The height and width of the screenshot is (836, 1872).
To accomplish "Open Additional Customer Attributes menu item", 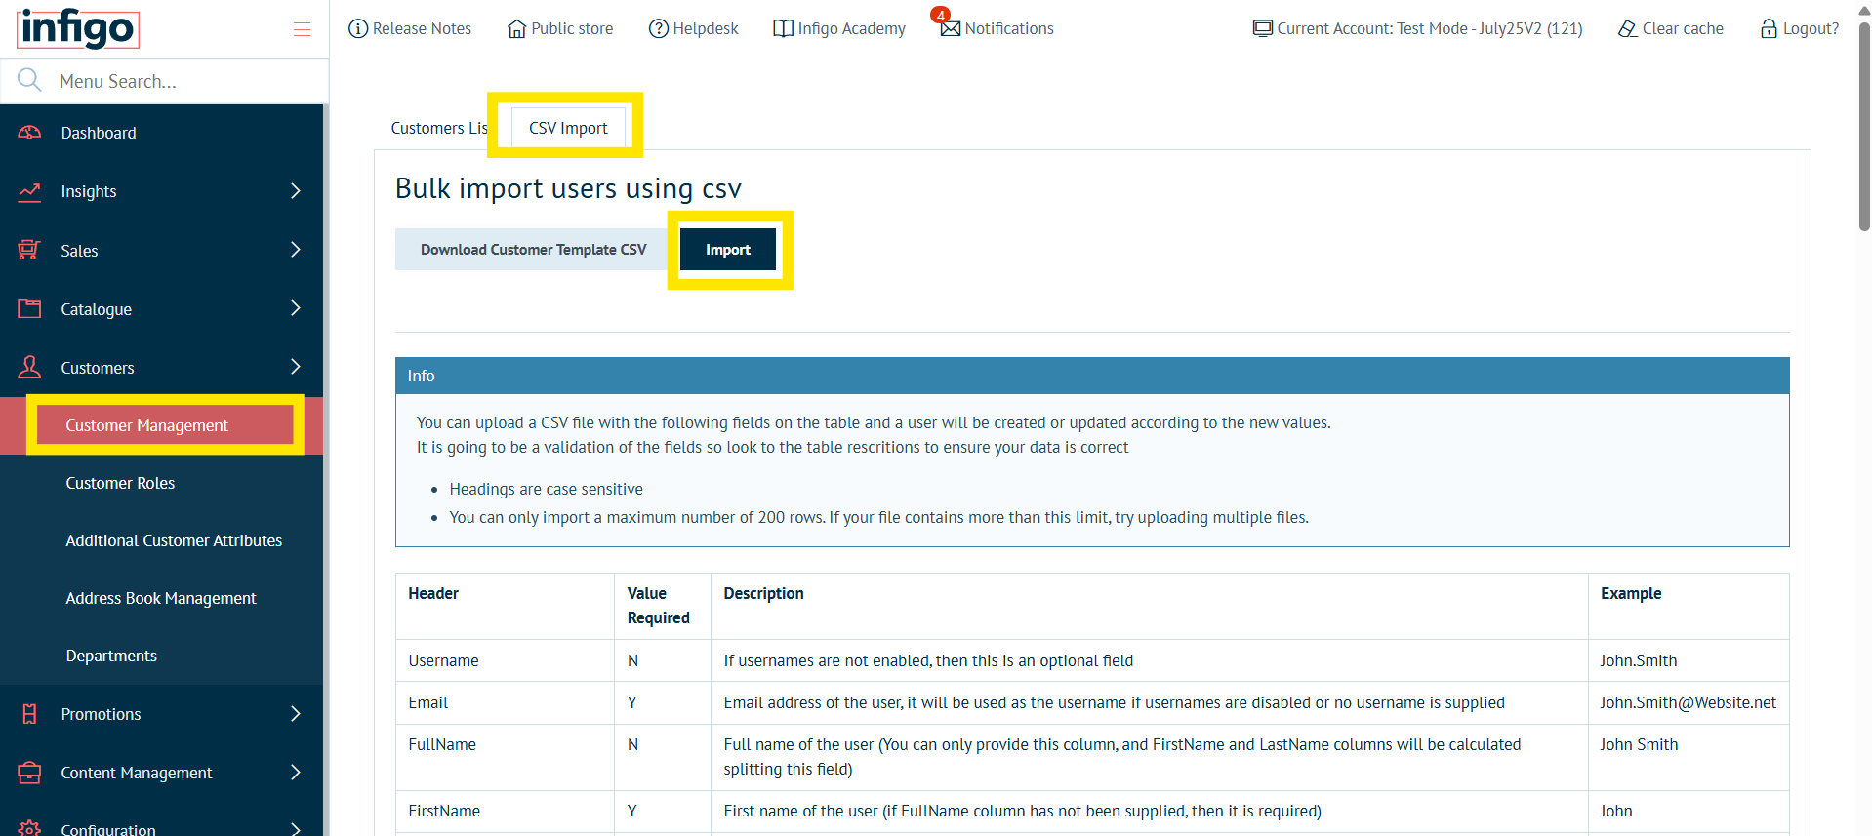I will pos(161,540).
